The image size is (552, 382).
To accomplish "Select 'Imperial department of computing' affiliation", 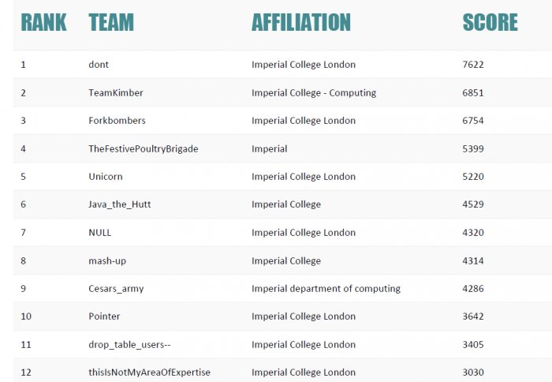I will click(x=326, y=289).
